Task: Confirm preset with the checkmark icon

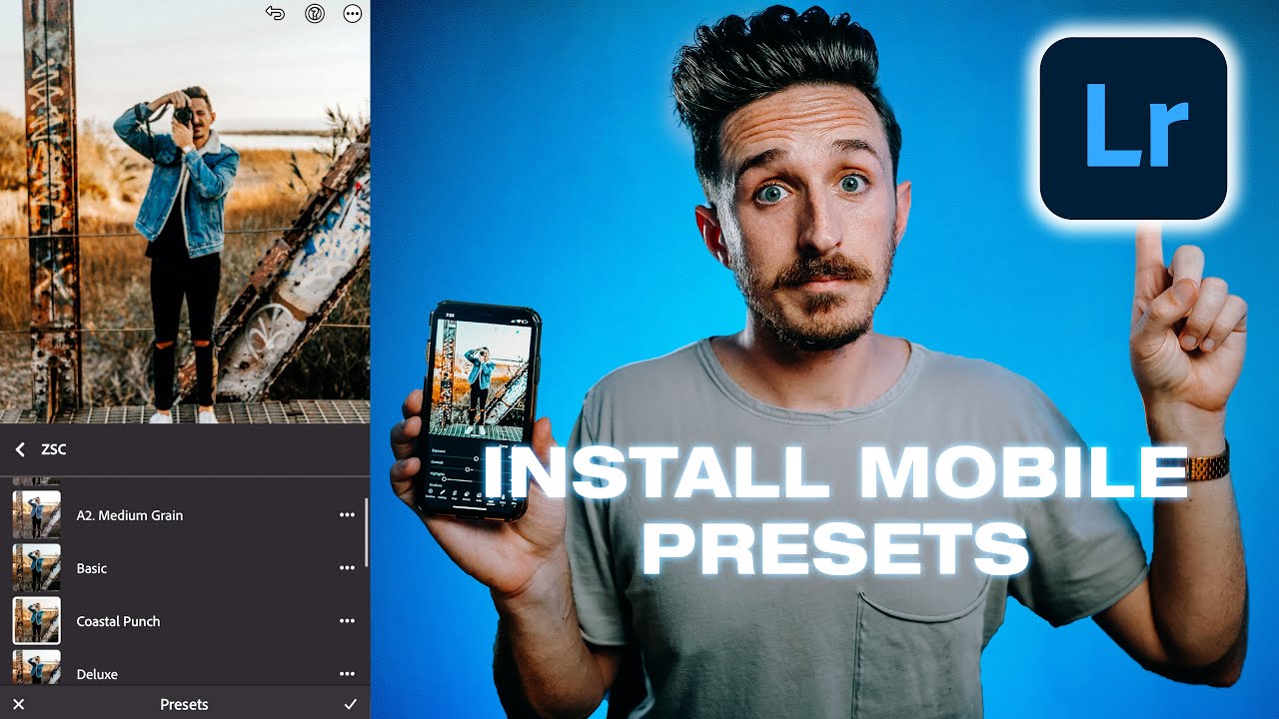Action: pyautogui.click(x=350, y=704)
